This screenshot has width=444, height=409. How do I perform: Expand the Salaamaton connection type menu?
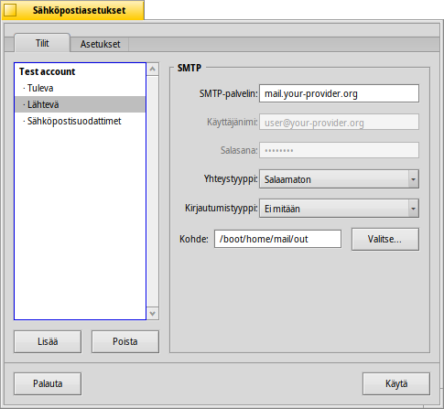pyautogui.click(x=339, y=179)
